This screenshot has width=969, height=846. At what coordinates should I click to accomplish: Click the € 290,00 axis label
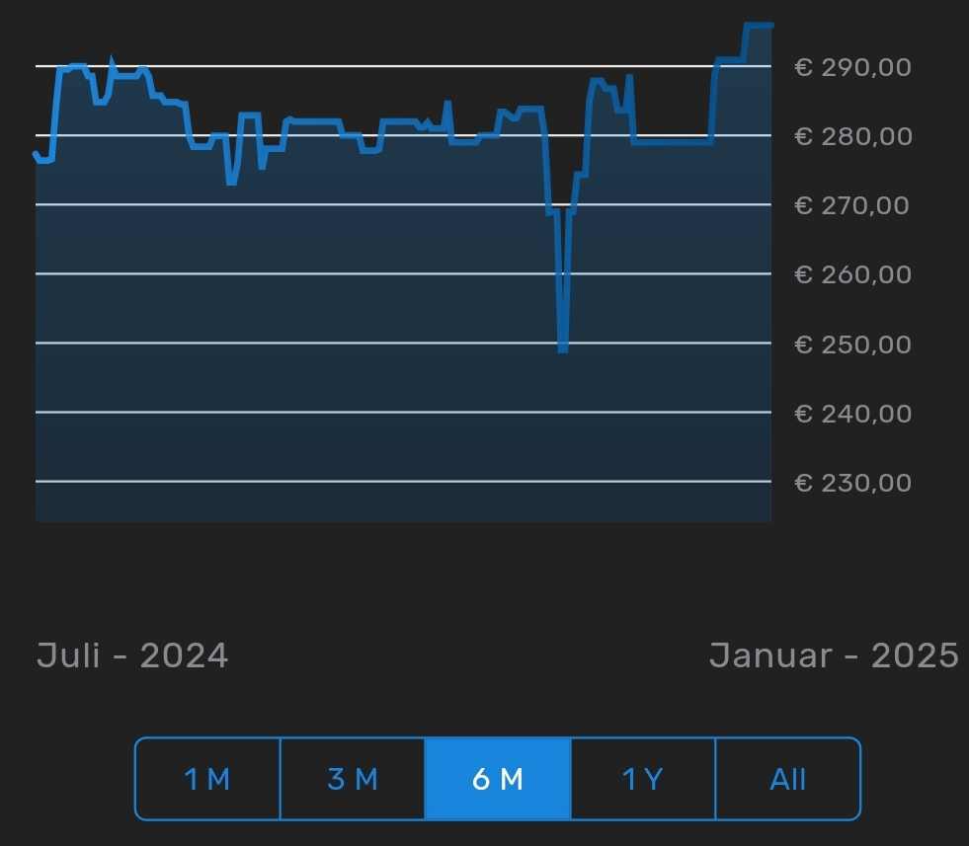tap(852, 67)
